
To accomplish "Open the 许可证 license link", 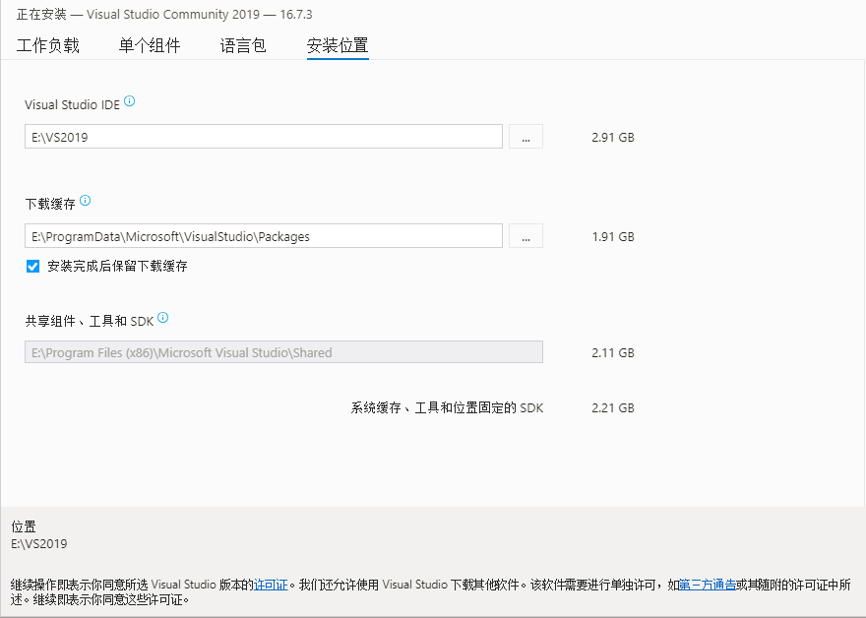I will tap(271, 585).
